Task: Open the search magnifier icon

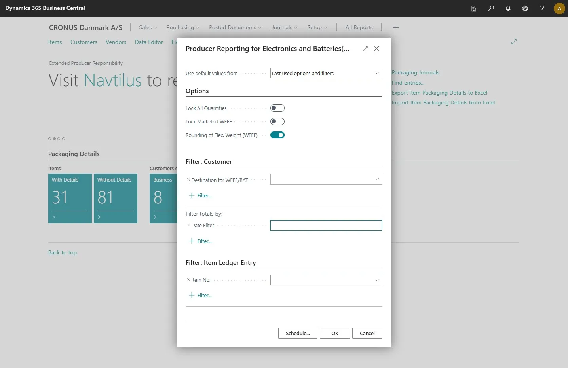Action: pos(491,8)
